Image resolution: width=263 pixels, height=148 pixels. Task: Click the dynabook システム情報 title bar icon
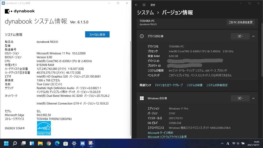click(x=3, y=3)
